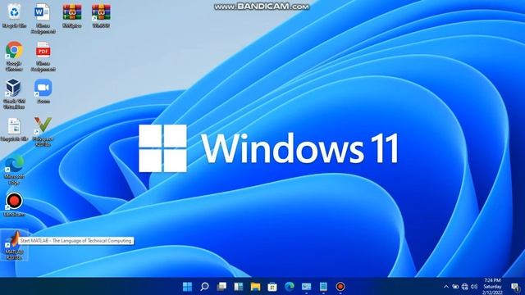Image resolution: width=525 pixels, height=295 pixels.
Task: Launch the WinRAR shortcut icon
Action: coord(101,15)
